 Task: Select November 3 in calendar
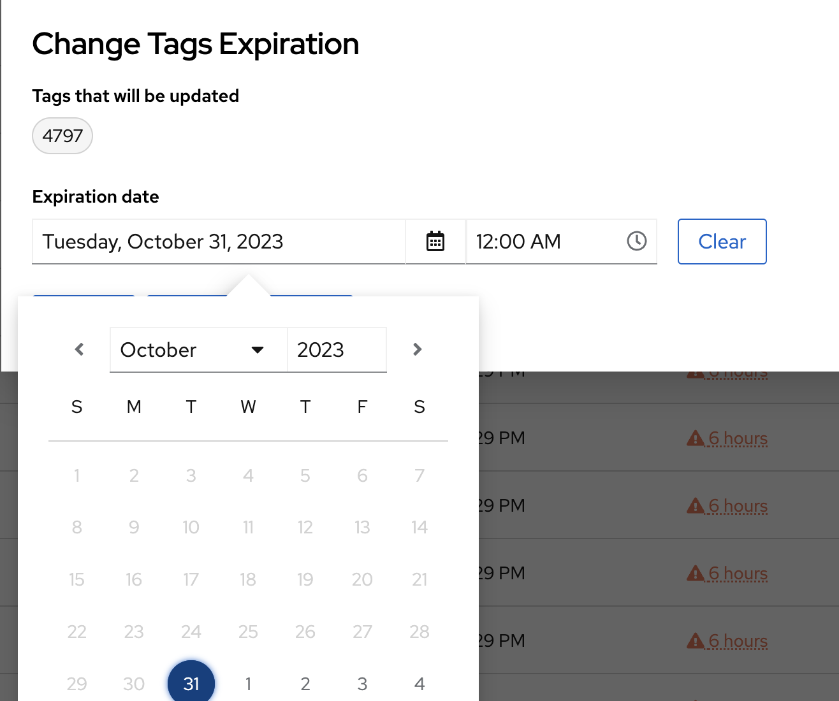pos(362,684)
